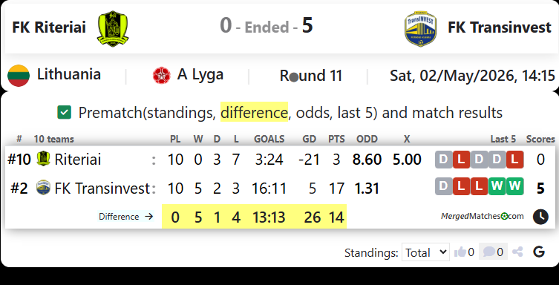Open the MergedMatches.com link
The width and height of the screenshot is (559, 285).
(483, 216)
